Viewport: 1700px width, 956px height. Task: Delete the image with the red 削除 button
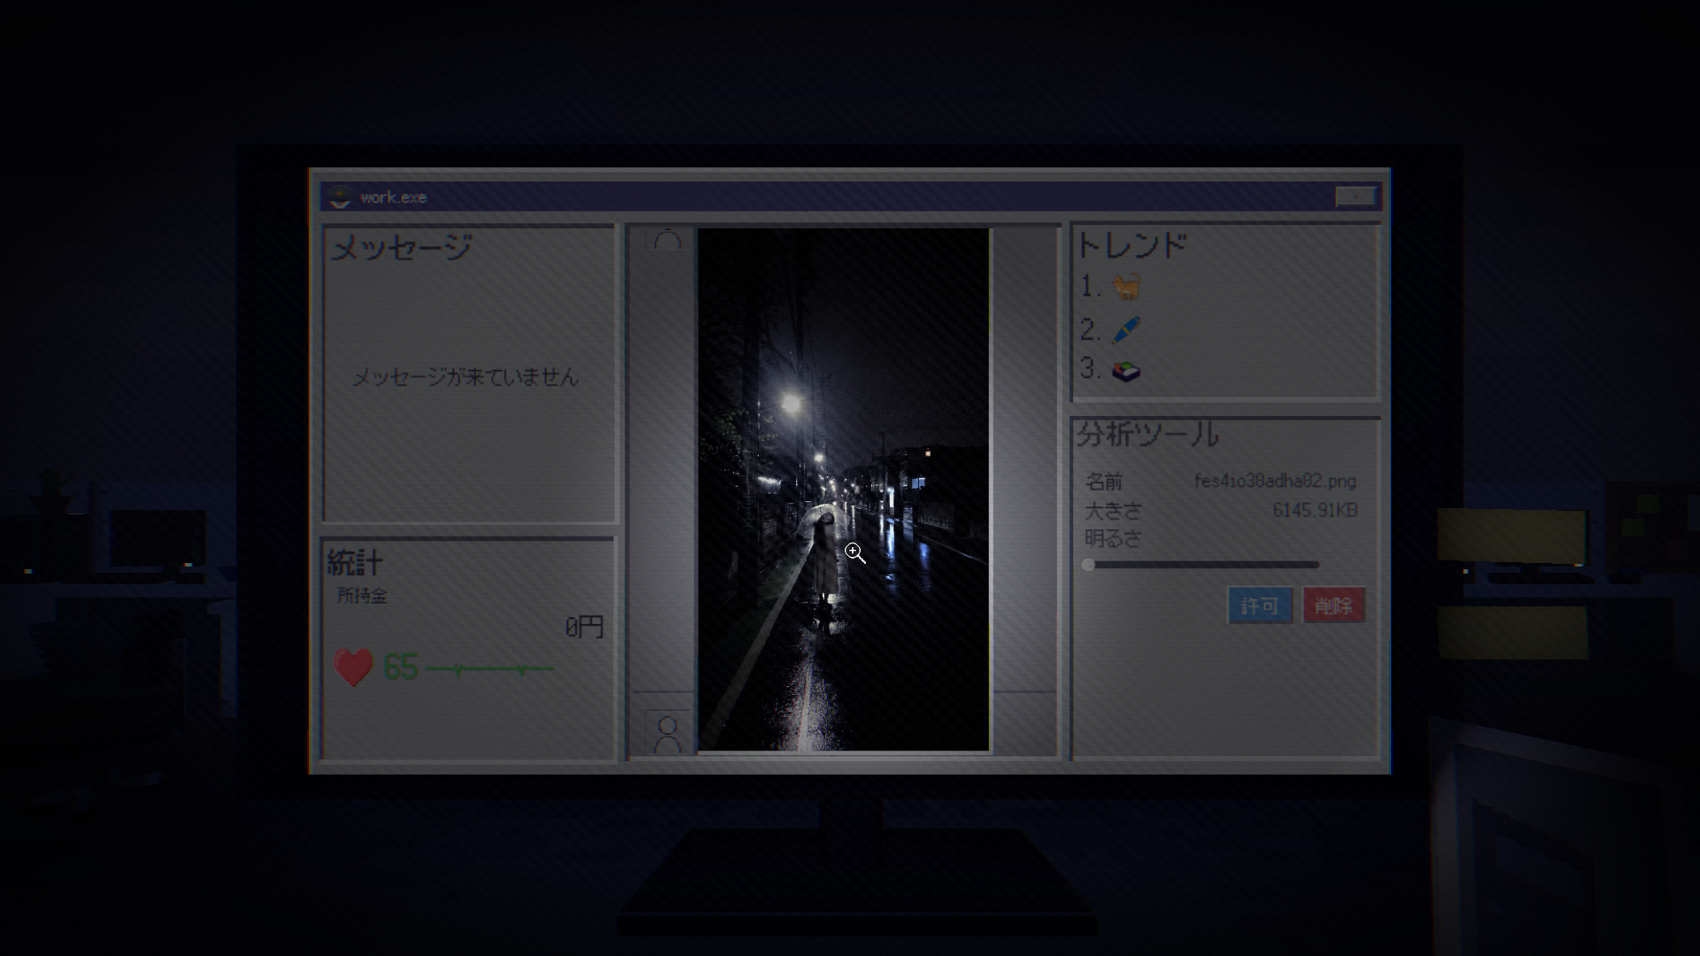tap(1333, 605)
